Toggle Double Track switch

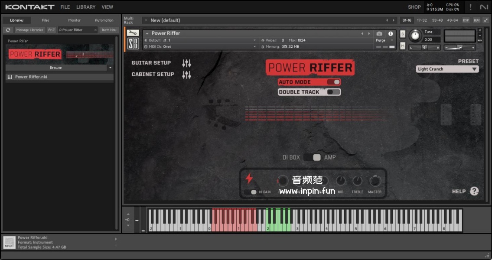tap(333, 92)
